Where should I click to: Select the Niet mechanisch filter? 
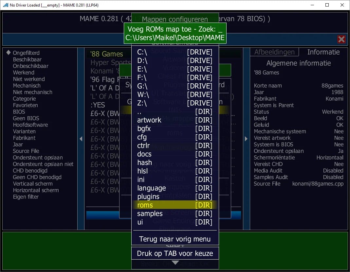tap(33, 92)
